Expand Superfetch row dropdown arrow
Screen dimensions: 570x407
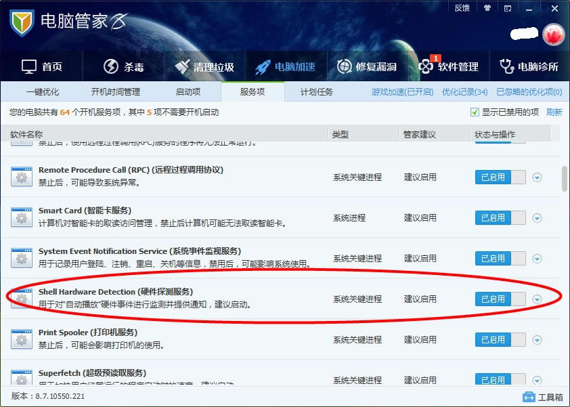(537, 380)
